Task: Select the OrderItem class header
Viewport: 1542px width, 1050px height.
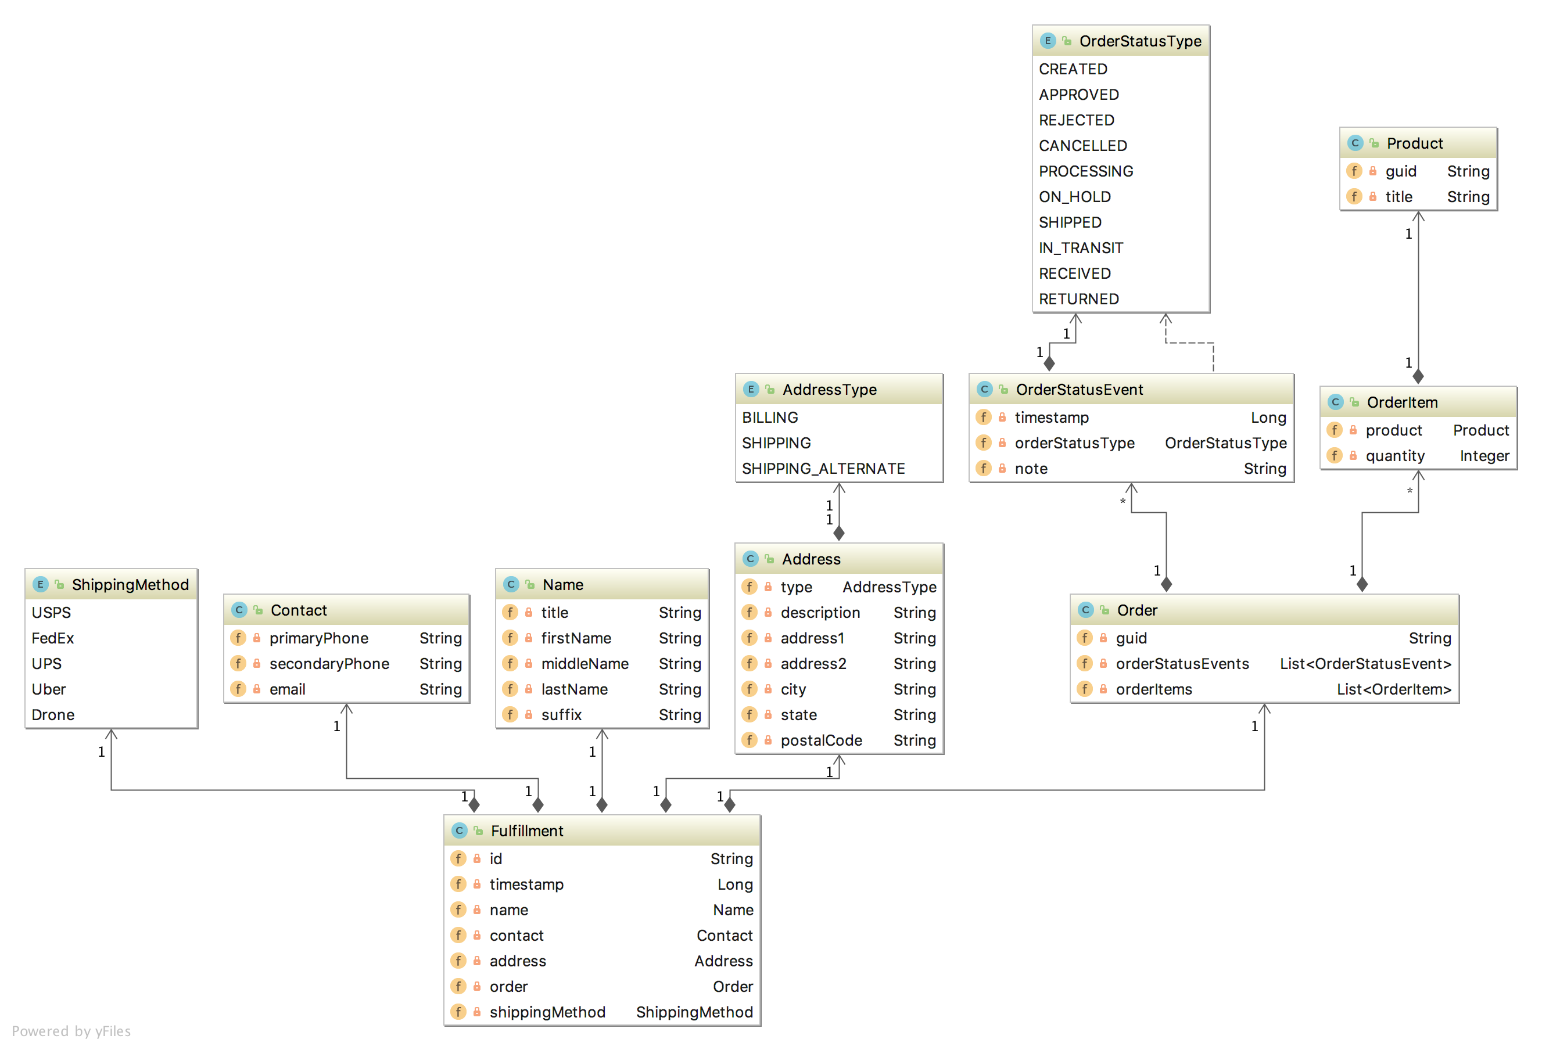Action: click(1401, 402)
